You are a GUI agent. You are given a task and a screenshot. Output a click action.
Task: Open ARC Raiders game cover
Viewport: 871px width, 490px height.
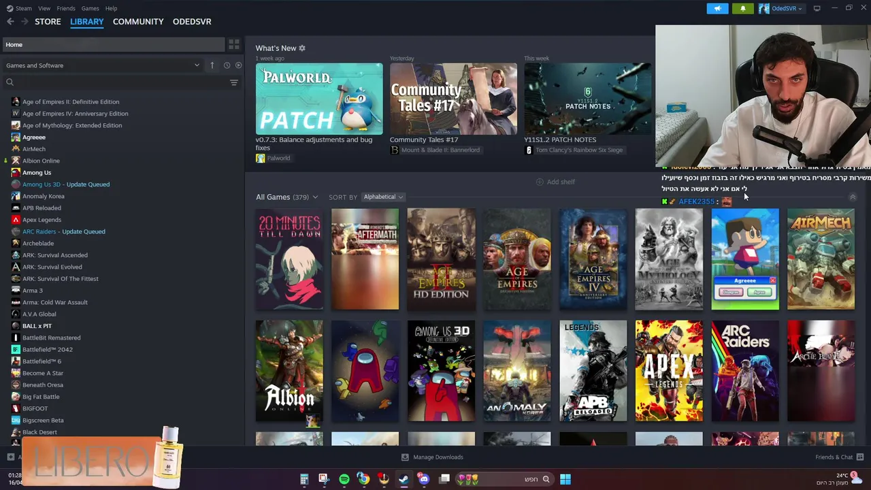click(745, 371)
